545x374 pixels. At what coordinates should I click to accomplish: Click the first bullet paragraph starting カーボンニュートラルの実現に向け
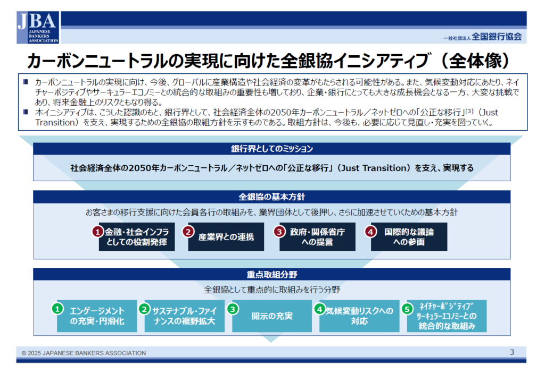pyautogui.click(x=277, y=92)
